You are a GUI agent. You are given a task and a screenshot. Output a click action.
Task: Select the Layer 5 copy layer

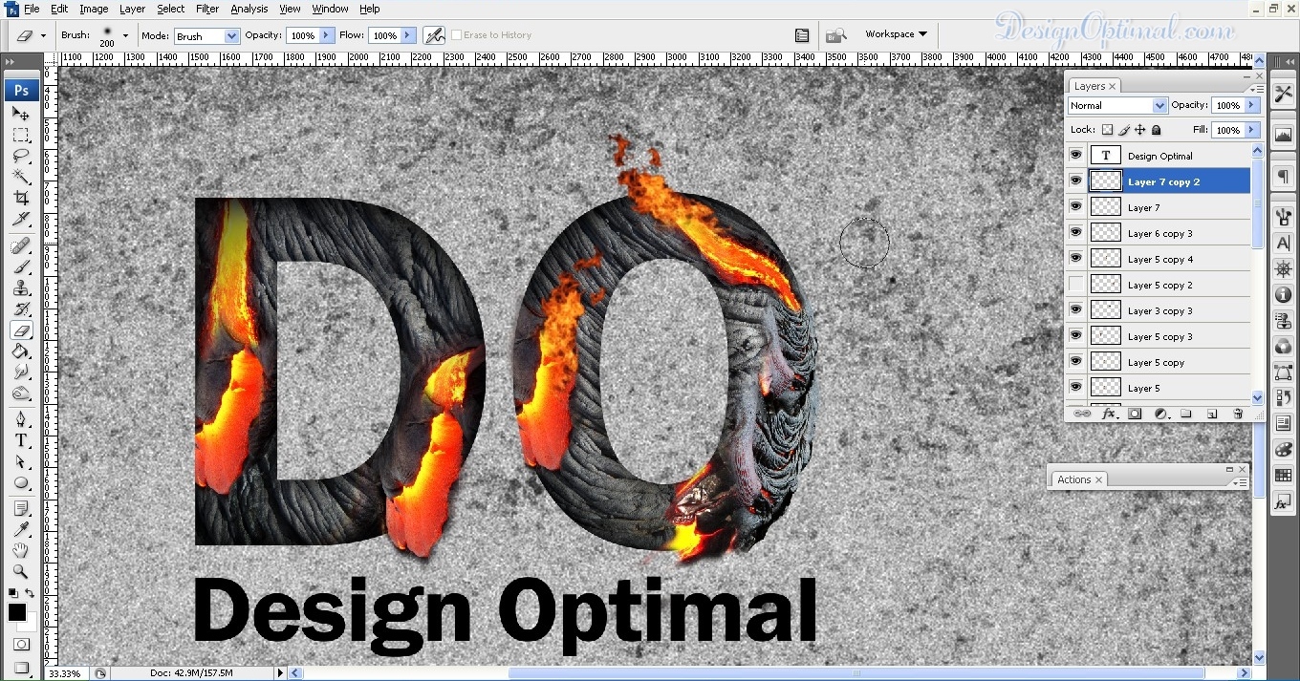[x=1158, y=362]
